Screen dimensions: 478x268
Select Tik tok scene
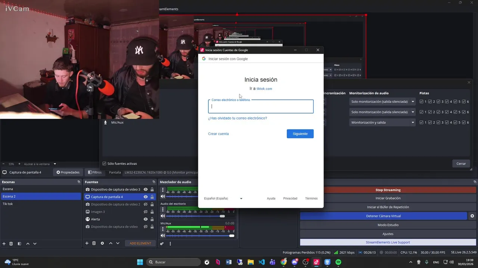tap(41, 204)
